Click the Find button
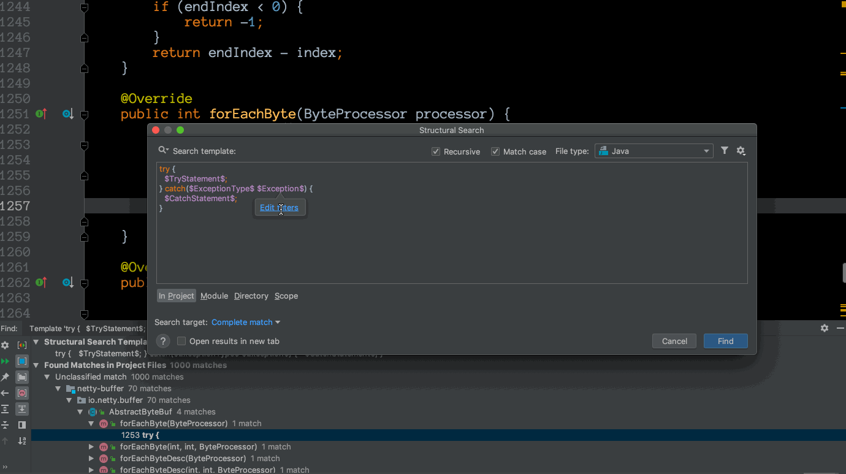The width and height of the screenshot is (846, 474). point(726,341)
